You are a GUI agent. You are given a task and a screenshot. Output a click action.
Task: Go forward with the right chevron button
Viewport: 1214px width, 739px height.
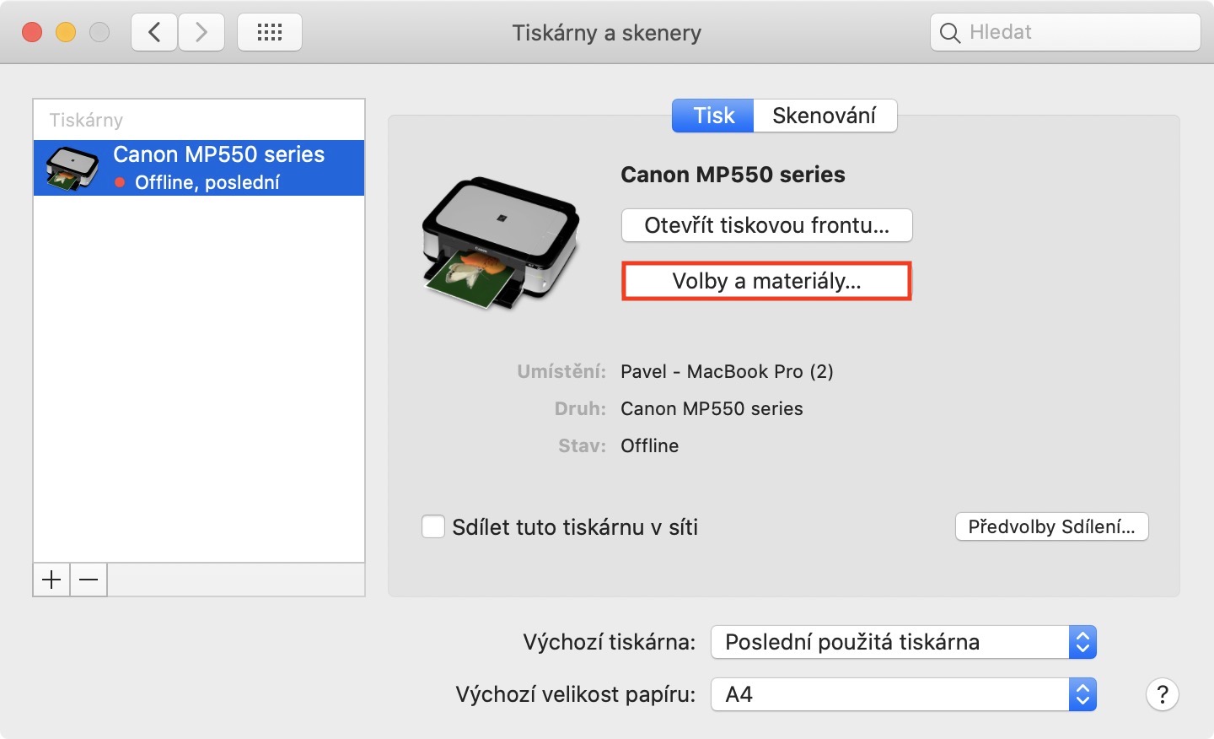pyautogui.click(x=201, y=33)
